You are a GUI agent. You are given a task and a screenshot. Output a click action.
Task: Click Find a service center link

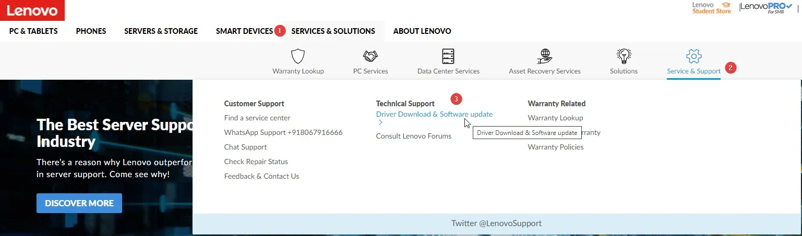[x=257, y=118]
